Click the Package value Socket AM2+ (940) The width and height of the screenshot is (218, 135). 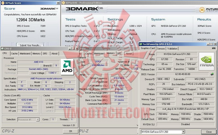[x=38, y=69]
